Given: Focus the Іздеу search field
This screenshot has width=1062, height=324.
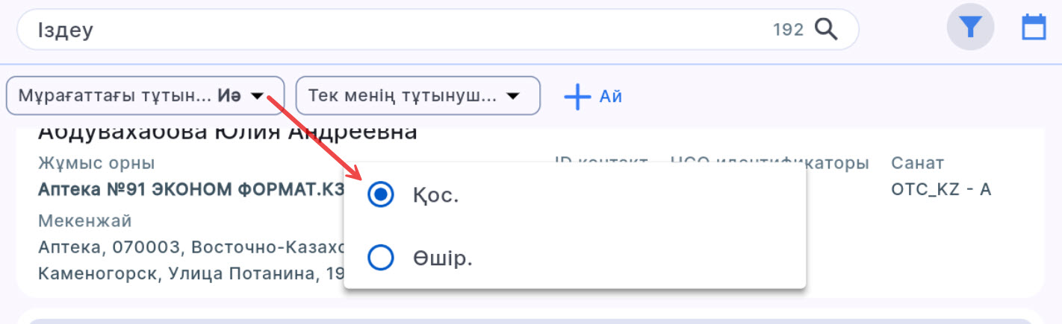Looking at the screenshot, I should coord(373,30).
